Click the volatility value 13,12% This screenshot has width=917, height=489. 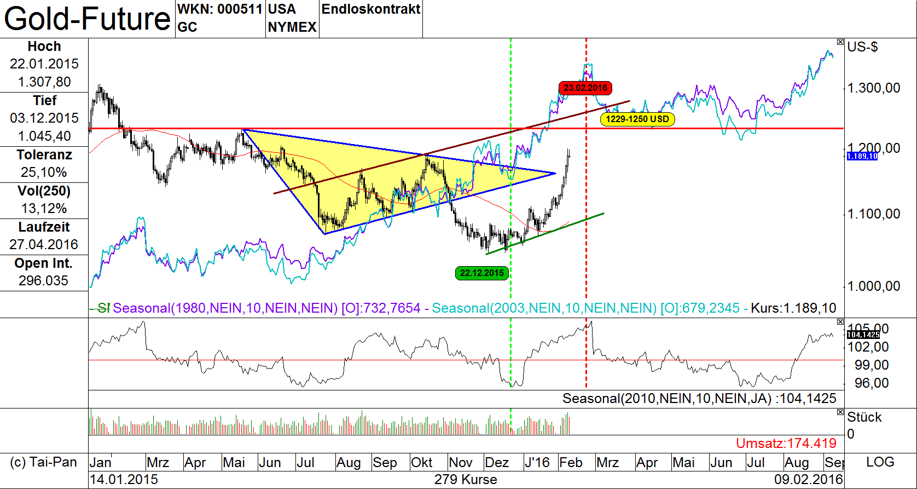(x=44, y=209)
